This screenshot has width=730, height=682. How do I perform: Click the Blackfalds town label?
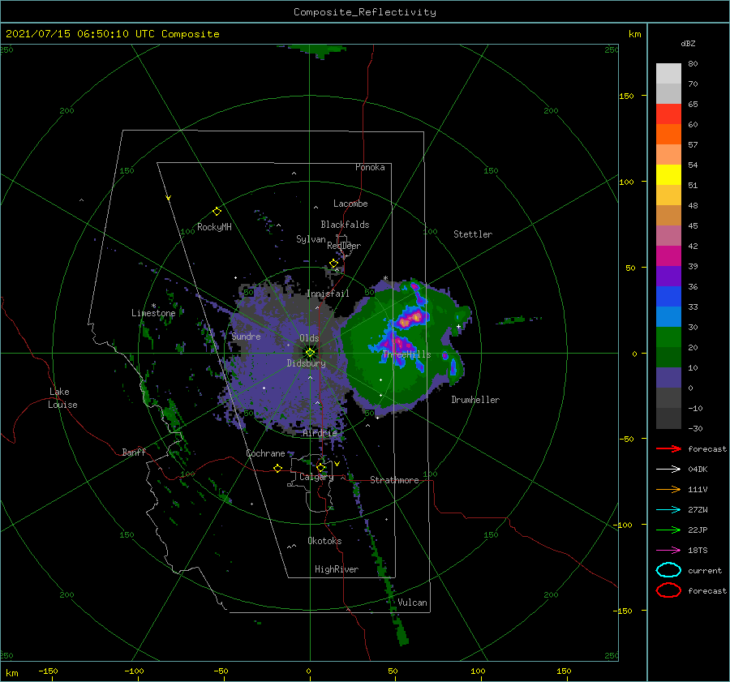[x=345, y=225]
